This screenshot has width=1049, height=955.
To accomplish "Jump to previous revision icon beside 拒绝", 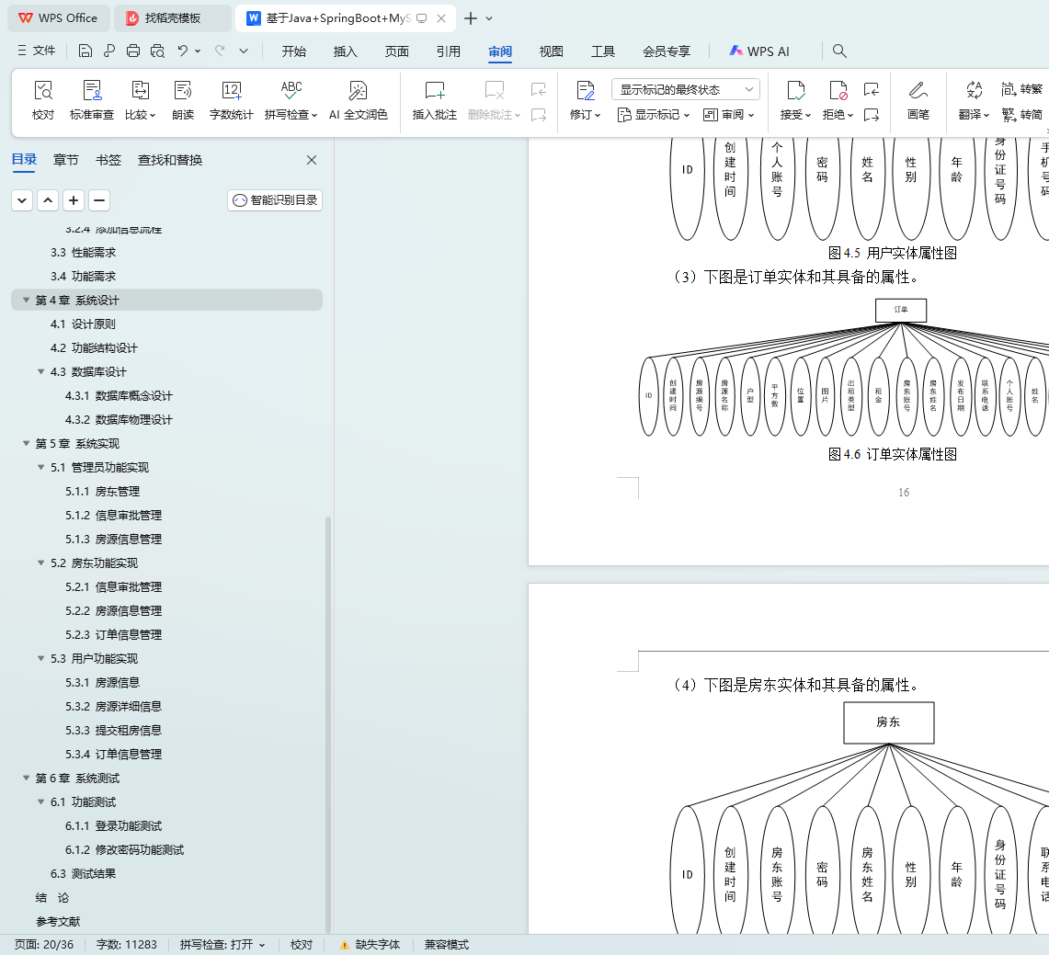I will pyautogui.click(x=871, y=89).
